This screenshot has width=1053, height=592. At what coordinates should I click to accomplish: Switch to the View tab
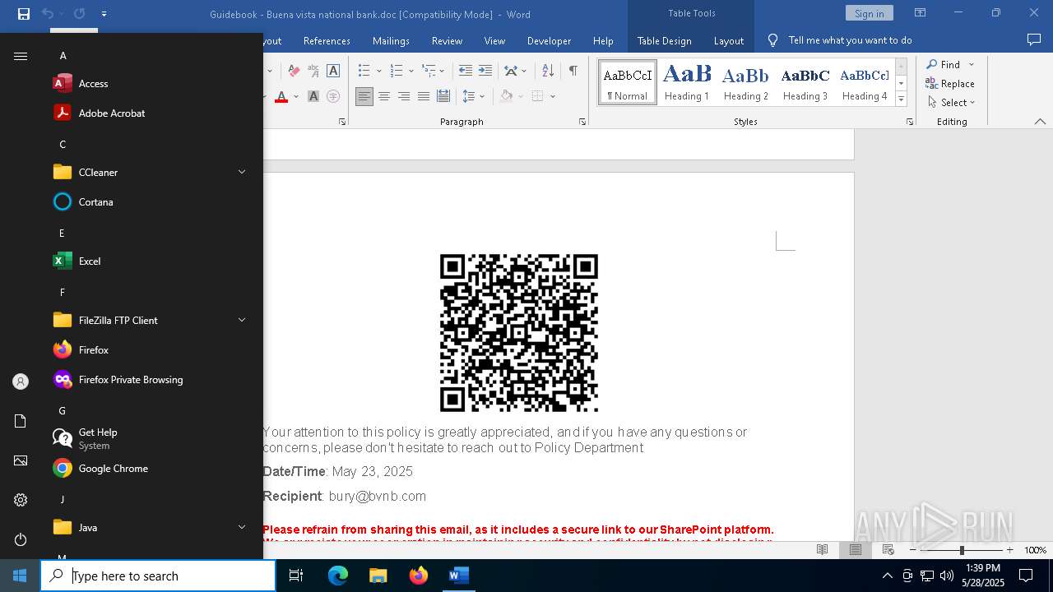494,40
